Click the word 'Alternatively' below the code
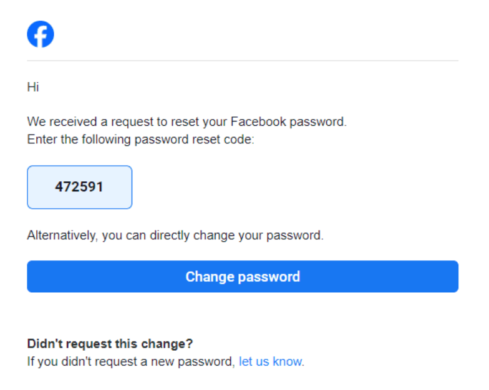Viewport: 489px width, 390px height. pyautogui.click(x=62, y=235)
